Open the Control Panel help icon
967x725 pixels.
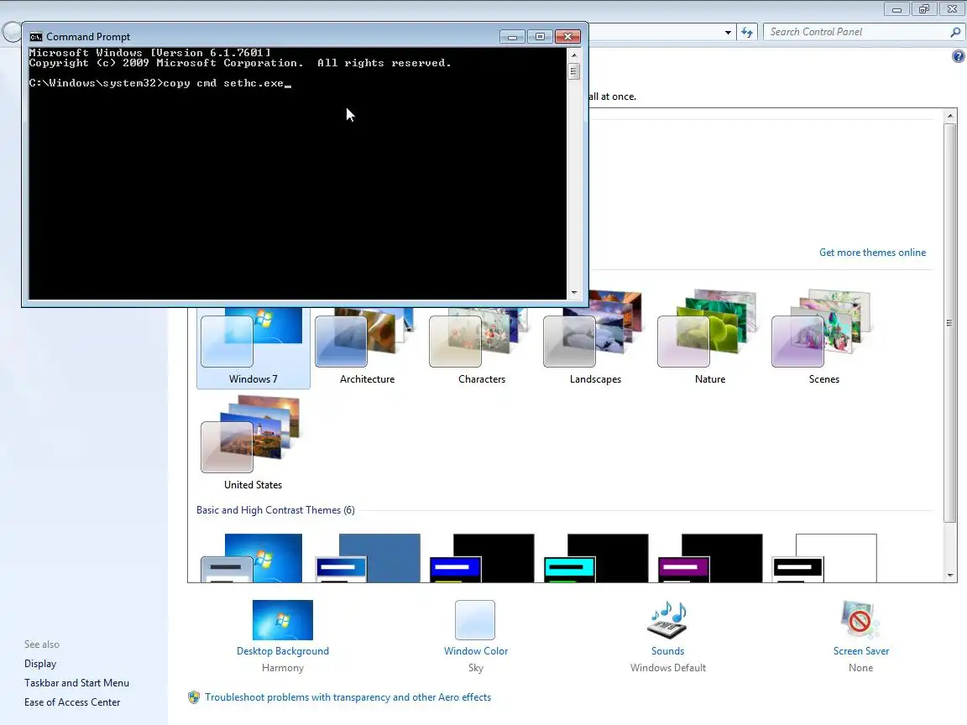pyautogui.click(x=958, y=56)
